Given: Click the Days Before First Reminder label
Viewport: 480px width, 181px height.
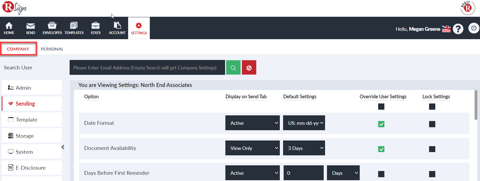Looking at the screenshot, I should 117,173.
